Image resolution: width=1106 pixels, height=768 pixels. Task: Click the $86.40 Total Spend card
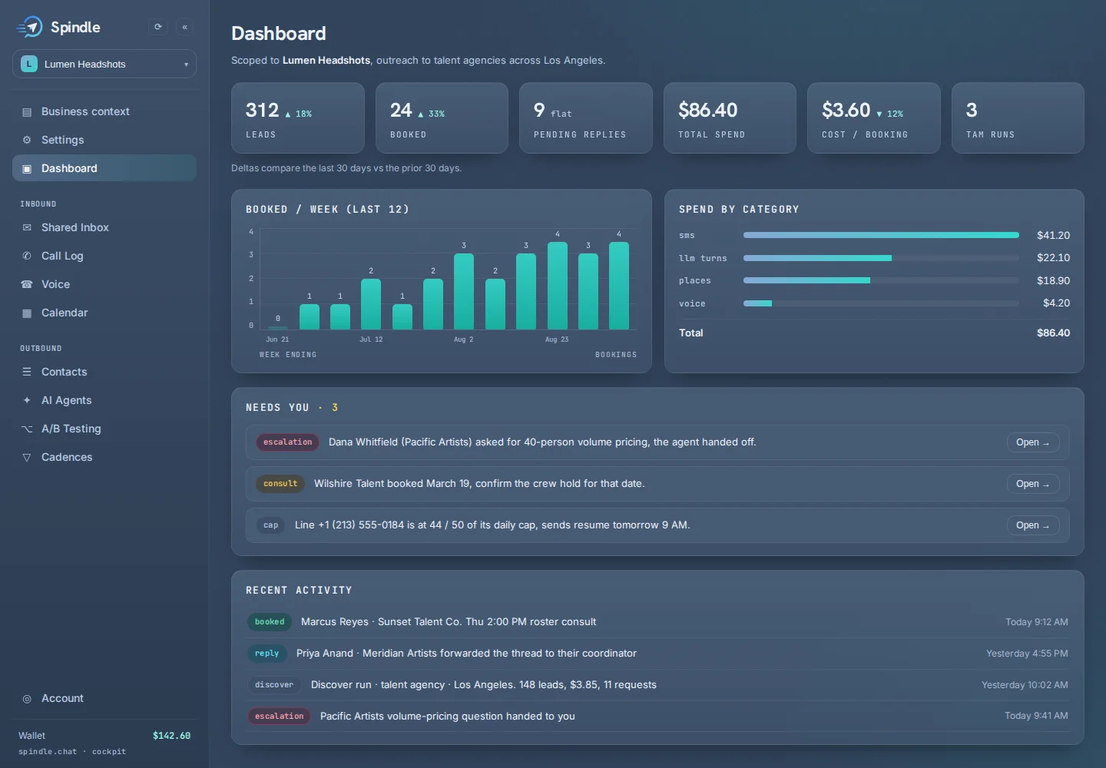tap(730, 118)
